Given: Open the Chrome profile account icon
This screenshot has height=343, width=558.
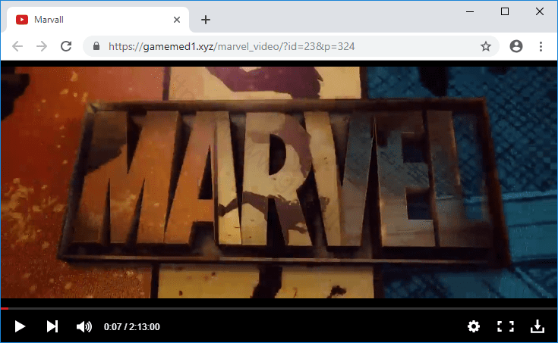Looking at the screenshot, I should [x=516, y=46].
